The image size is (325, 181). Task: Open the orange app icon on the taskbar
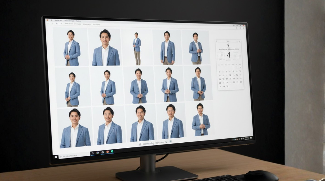[x=107, y=152]
